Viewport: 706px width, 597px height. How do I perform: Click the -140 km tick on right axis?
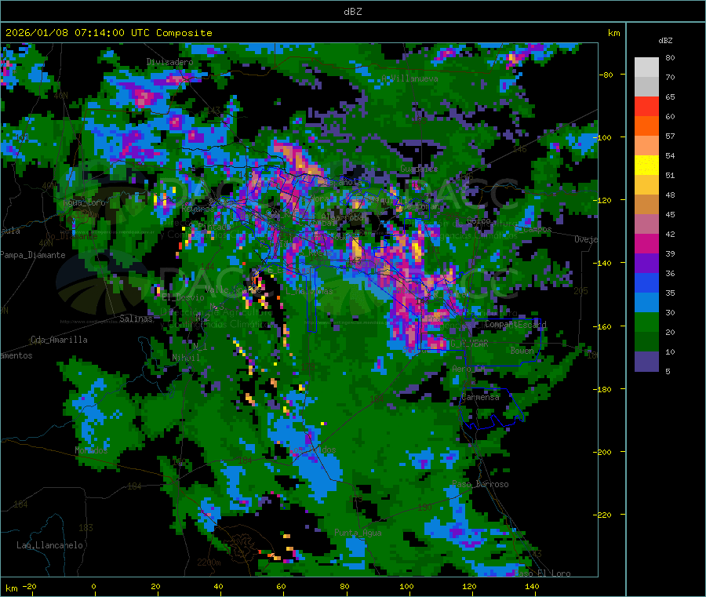[x=604, y=263]
